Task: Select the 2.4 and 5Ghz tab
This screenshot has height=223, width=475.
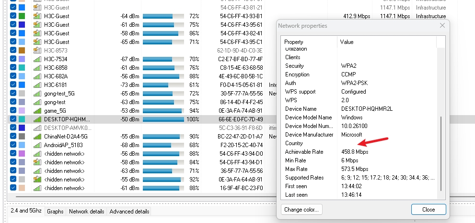Action: coord(25,212)
